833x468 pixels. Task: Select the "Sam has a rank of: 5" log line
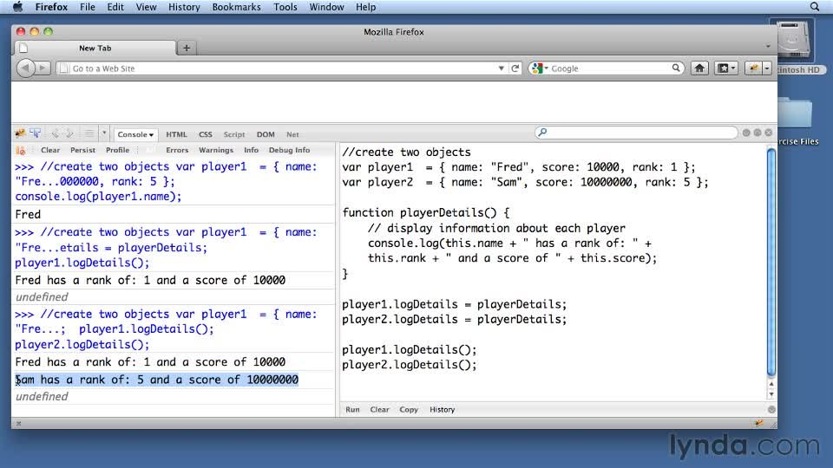coord(157,380)
